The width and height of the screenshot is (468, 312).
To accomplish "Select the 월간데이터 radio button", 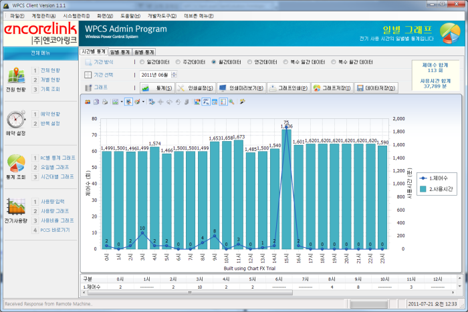I will (214, 62).
